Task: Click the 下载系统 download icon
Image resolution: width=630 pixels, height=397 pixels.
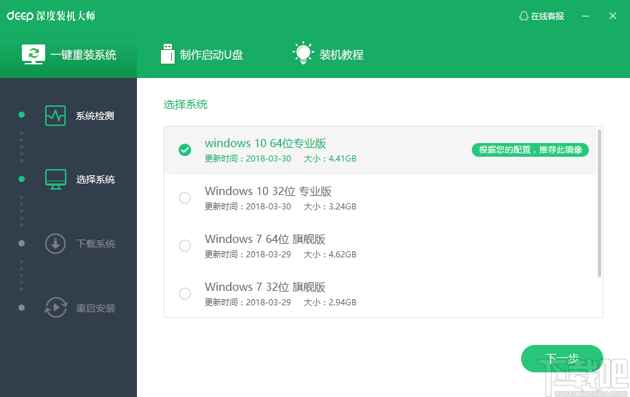Action: (x=55, y=243)
